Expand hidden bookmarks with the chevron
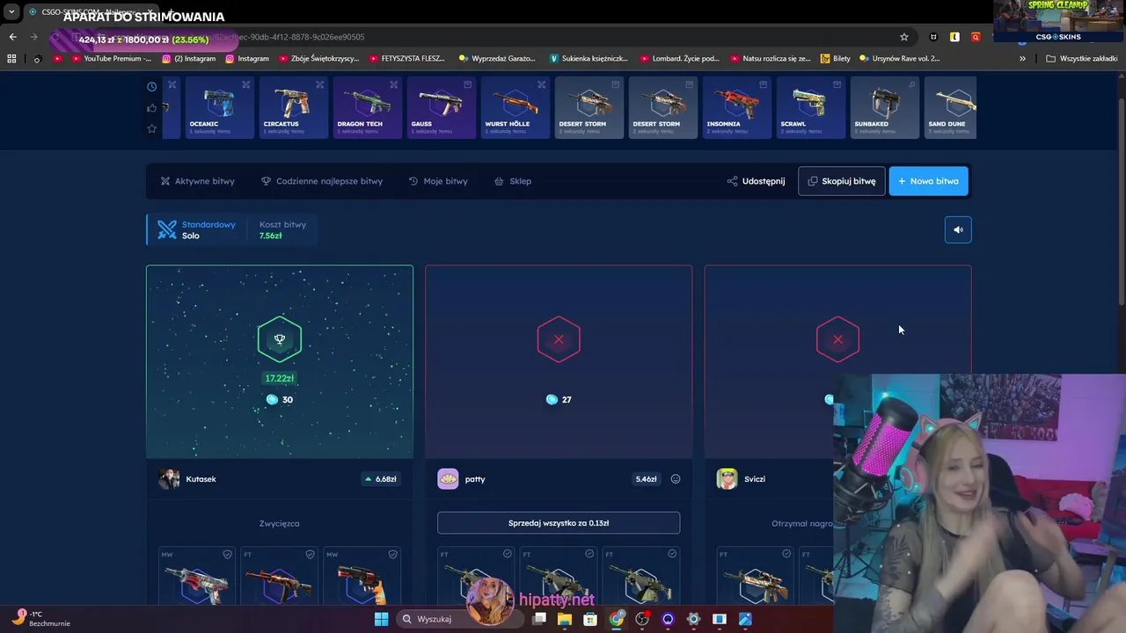The width and height of the screenshot is (1126, 633). pos(1022,59)
